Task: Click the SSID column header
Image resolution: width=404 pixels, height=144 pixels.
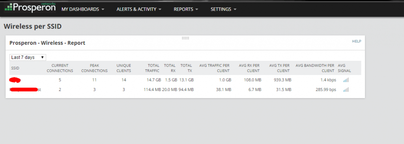Action: [x=15, y=68]
